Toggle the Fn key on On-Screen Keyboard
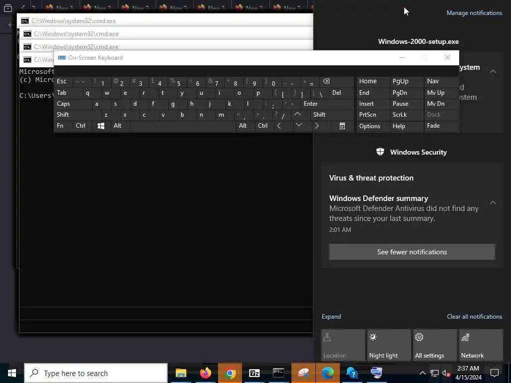Image resolution: width=511 pixels, height=383 pixels. (x=64, y=126)
